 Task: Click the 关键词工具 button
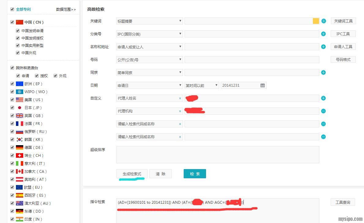tap(343, 21)
